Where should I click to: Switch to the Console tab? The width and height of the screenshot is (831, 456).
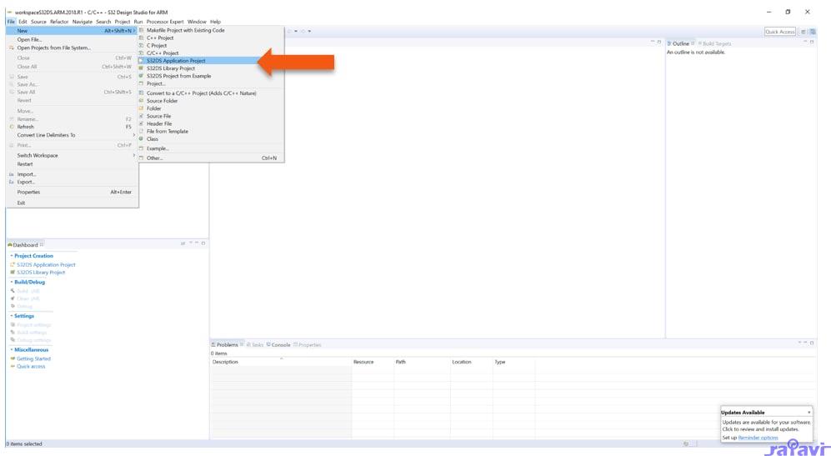(x=280, y=345)
